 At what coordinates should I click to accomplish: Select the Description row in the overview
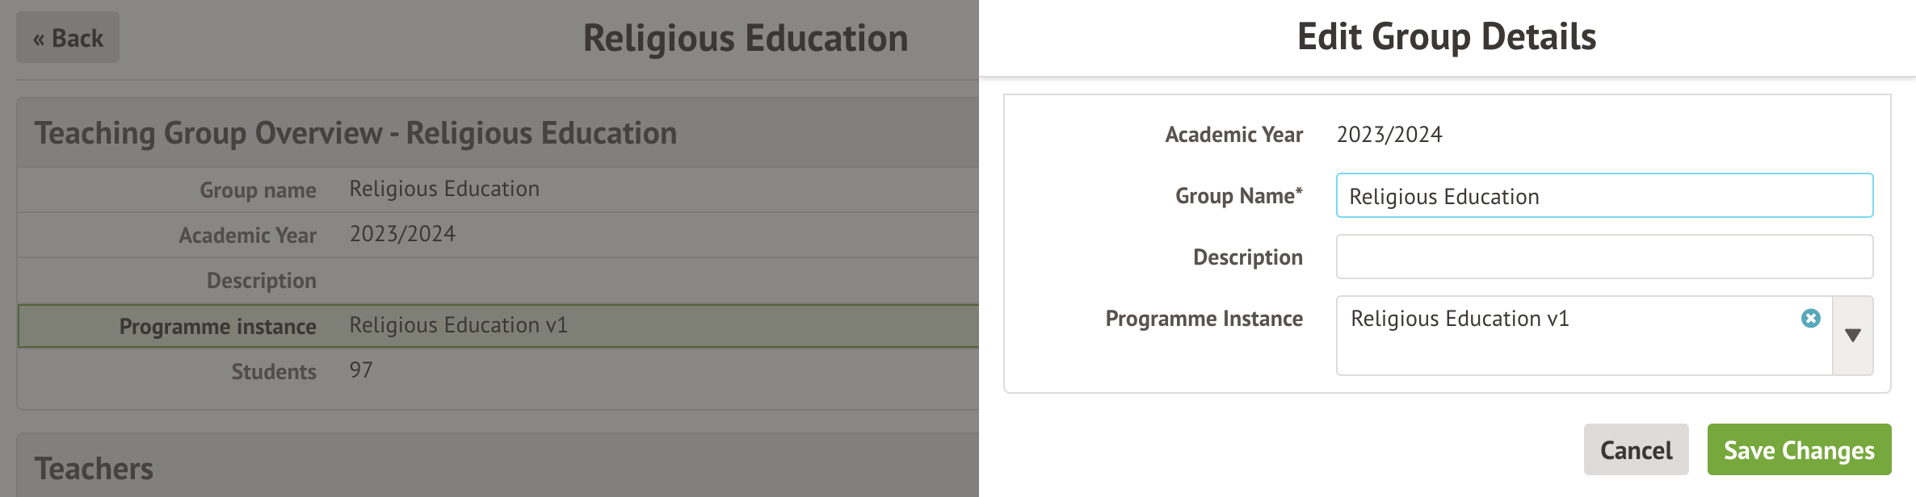(x=498, y=281)
